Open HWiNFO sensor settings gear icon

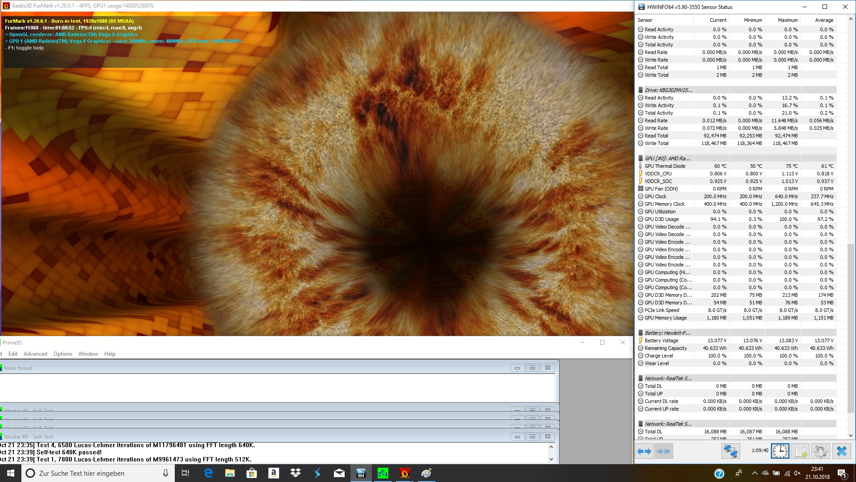820,451
